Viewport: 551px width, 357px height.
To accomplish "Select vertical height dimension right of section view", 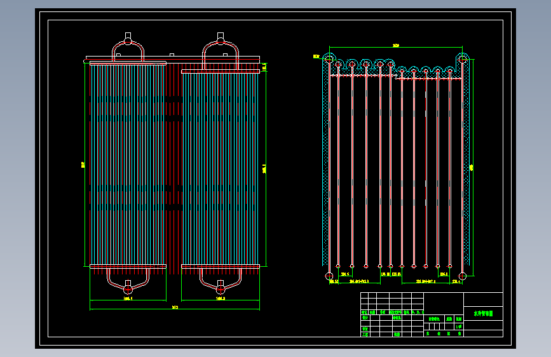I will point(471,168).
